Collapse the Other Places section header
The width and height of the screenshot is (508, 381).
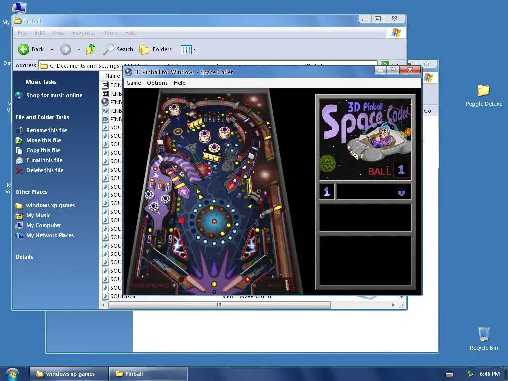(31, 192)
